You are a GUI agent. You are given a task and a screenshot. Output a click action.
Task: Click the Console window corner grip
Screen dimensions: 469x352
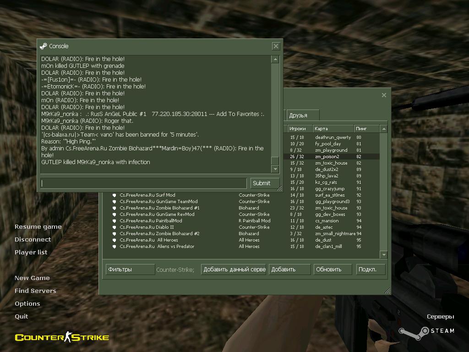(279, 188)
